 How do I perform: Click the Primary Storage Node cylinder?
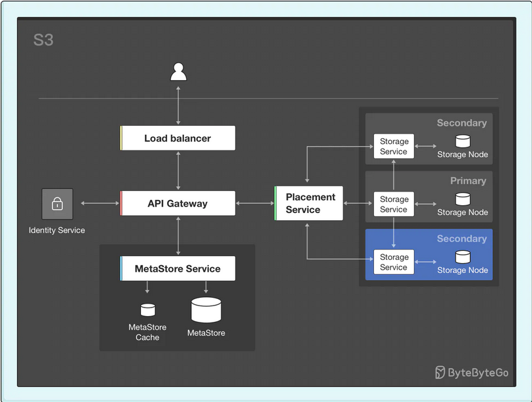pos(462,199)
